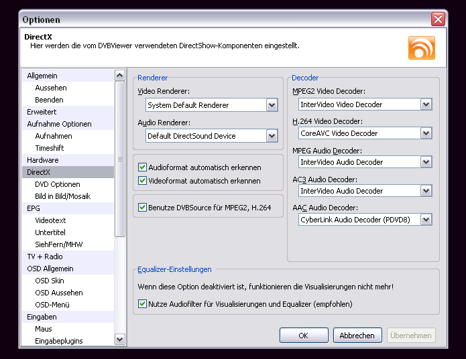The image size is (466, 359).
Task: Toggle Audioformat automatisch erkennen checkbox
Action: (142, 167)
